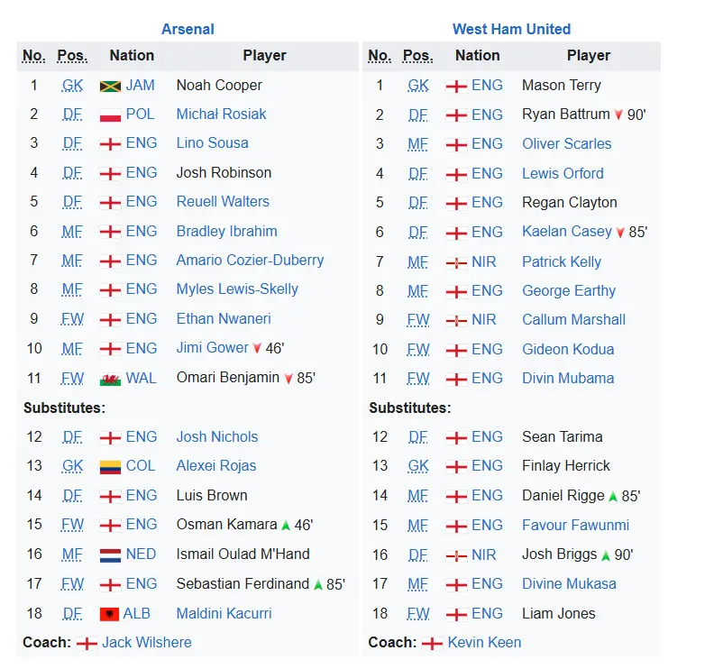Click Arsenal's "Pos." column header abbreviation
The width and height of the screenshot is (714, 669).
tap(72, 56)
